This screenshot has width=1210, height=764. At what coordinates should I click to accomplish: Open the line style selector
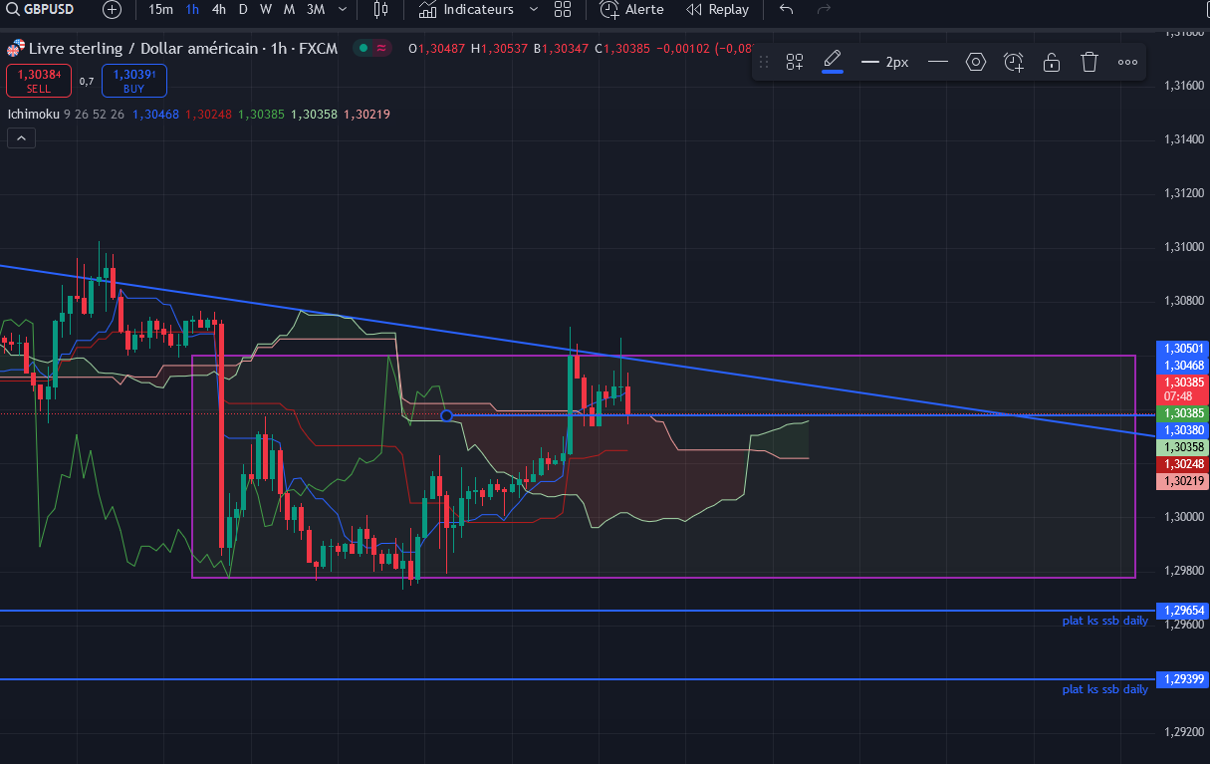(x=937, y=62)
